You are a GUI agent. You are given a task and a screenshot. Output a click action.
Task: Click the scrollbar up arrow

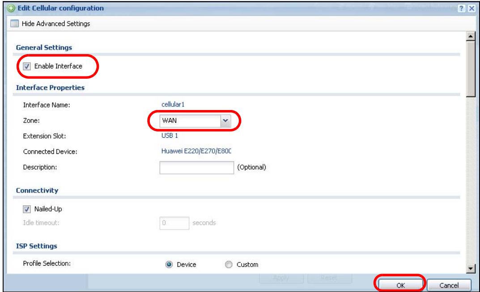[471, 36]
